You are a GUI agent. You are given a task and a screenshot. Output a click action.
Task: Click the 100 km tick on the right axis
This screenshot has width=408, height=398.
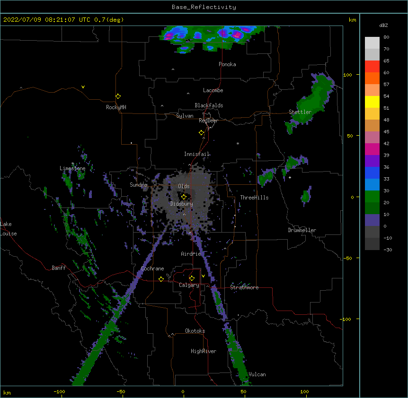pyautogui.click(x=347, y=75)
